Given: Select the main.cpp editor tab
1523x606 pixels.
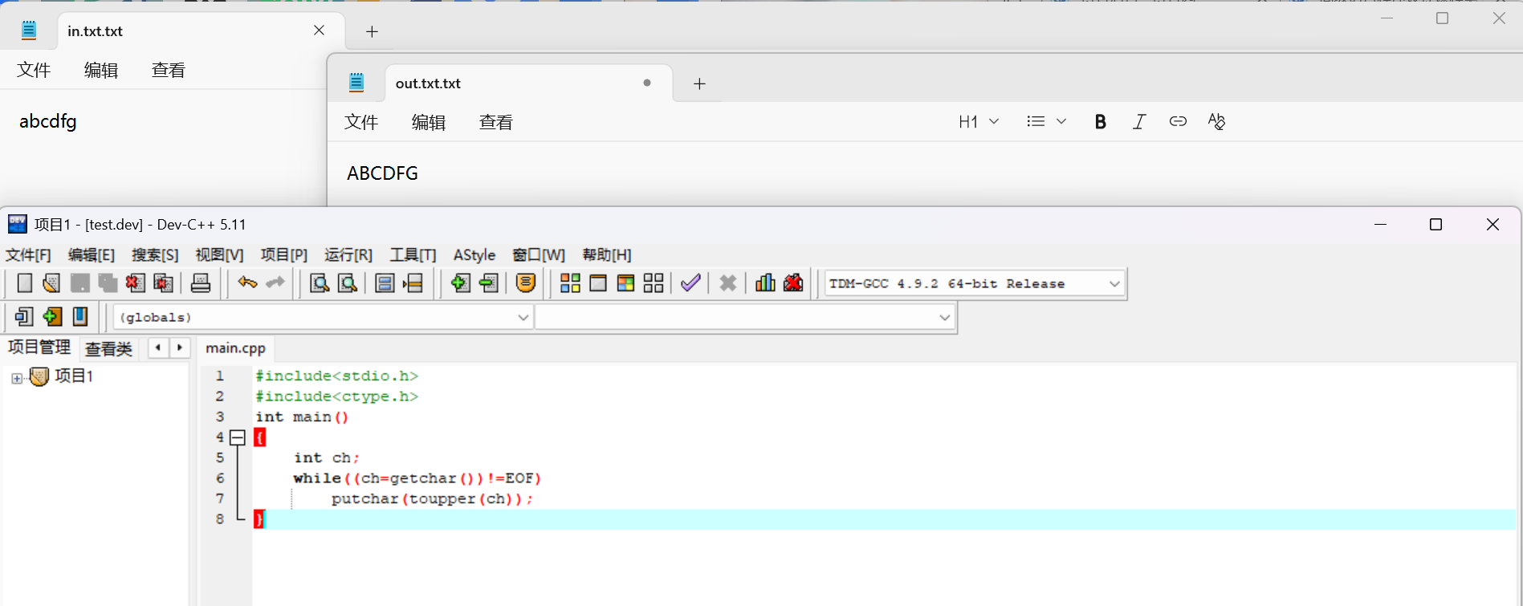Looking at the screenshot, I should [235, 348].
